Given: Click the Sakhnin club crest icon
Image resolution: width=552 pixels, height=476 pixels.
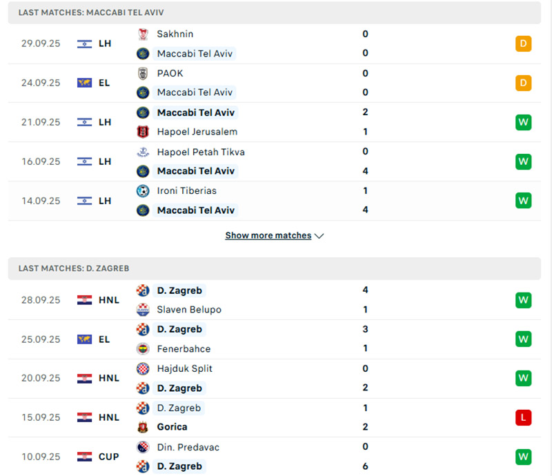Looking at the screenshot, I should pos(143,34).
